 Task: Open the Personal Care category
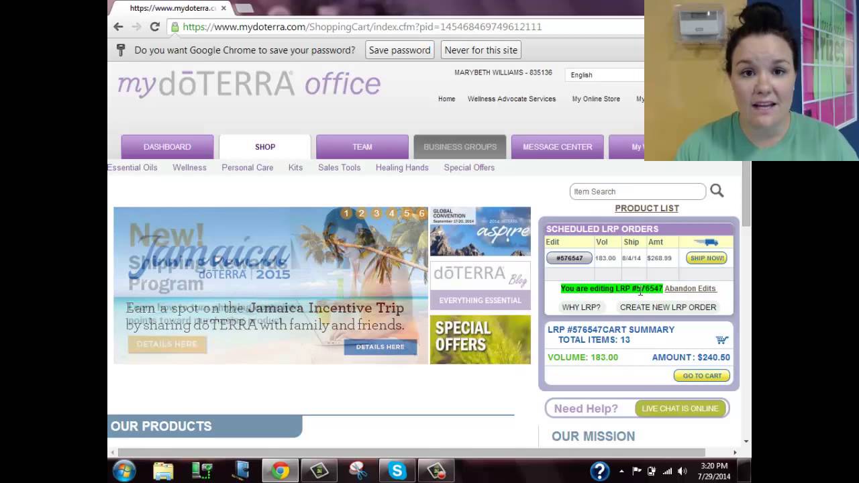pyautogui.click(x=248, y=168)
